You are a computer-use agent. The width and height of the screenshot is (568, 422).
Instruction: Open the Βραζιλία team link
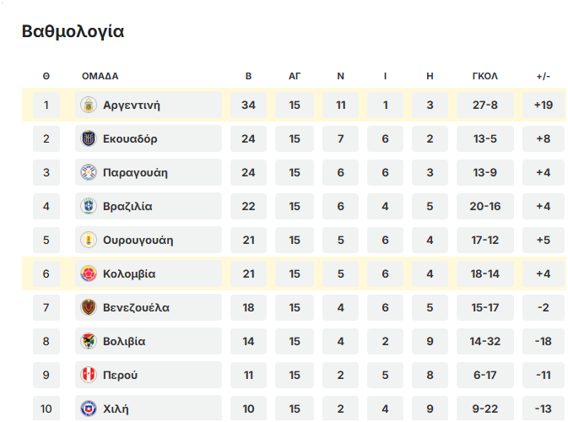pyautogui.click(x=127, y=207)
